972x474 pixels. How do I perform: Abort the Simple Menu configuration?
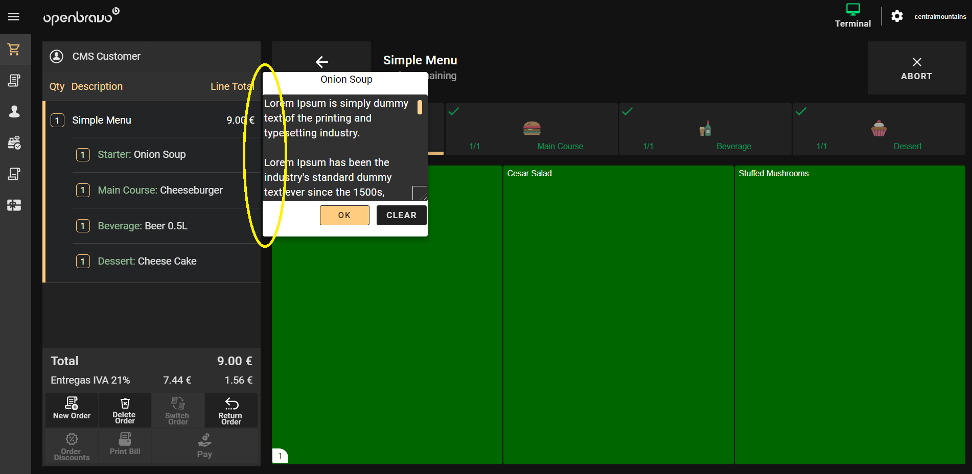[x=917, y=68]
